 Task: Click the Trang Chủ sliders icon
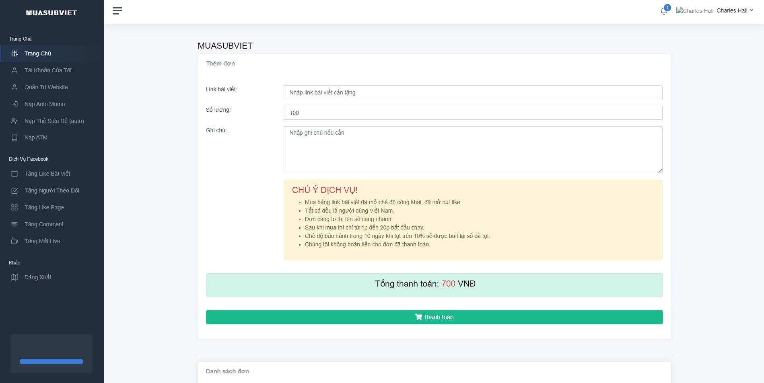tap(14, 53)
